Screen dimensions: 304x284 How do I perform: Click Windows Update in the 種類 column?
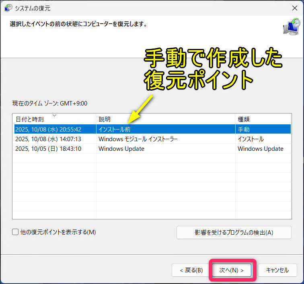[x=260, y=149]
